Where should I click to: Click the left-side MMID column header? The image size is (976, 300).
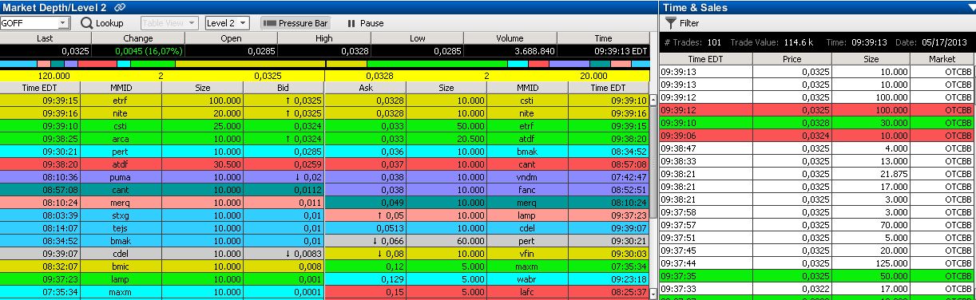coord(121,88)
